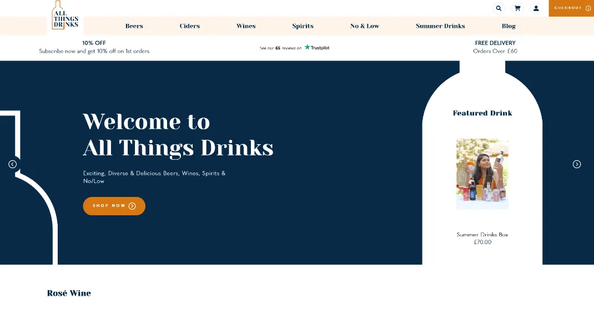Click the 10% off subscribe offer
594x329 pixels.
[94, 47]
